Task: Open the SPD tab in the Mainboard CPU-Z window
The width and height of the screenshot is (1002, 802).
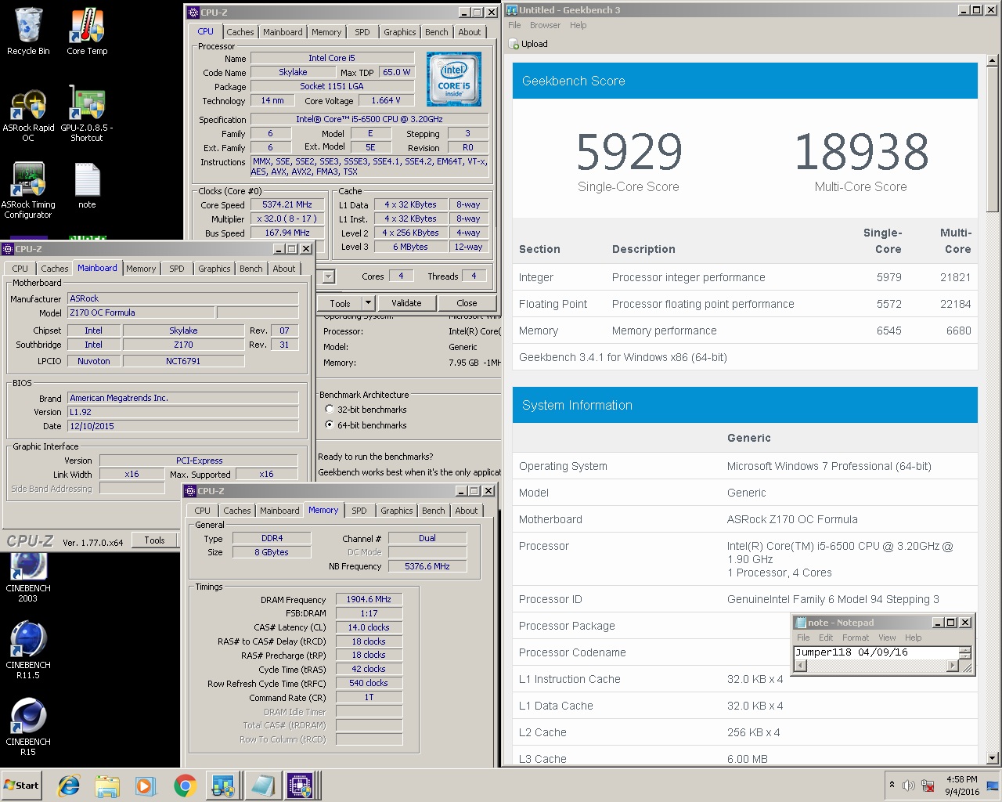Action: pyautogui.click(x=177, y=269)
